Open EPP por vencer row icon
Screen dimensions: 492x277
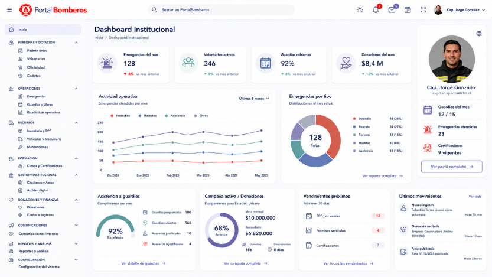(309, 216)
